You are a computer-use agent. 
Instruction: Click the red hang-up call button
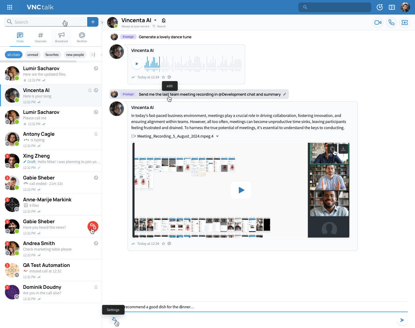click(x=93, y=227)
